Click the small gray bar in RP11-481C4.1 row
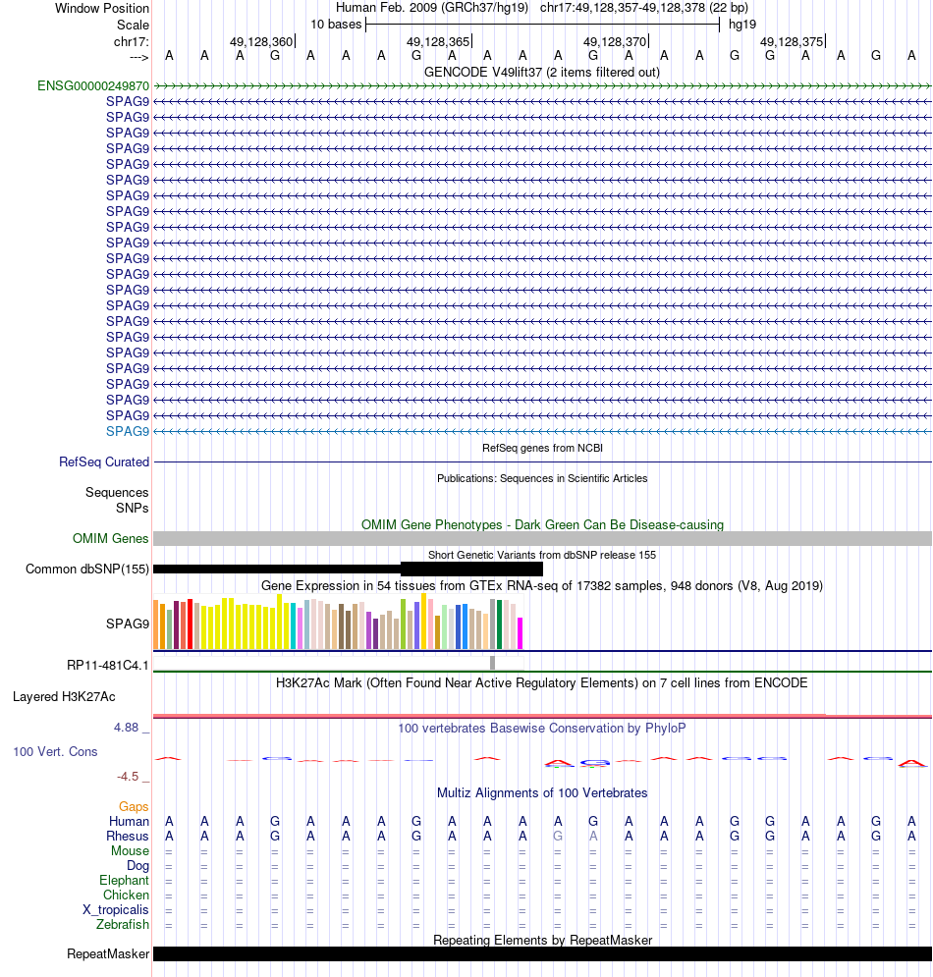The height and width of the screenshot is (977, 933). click(x=492, y=663)
